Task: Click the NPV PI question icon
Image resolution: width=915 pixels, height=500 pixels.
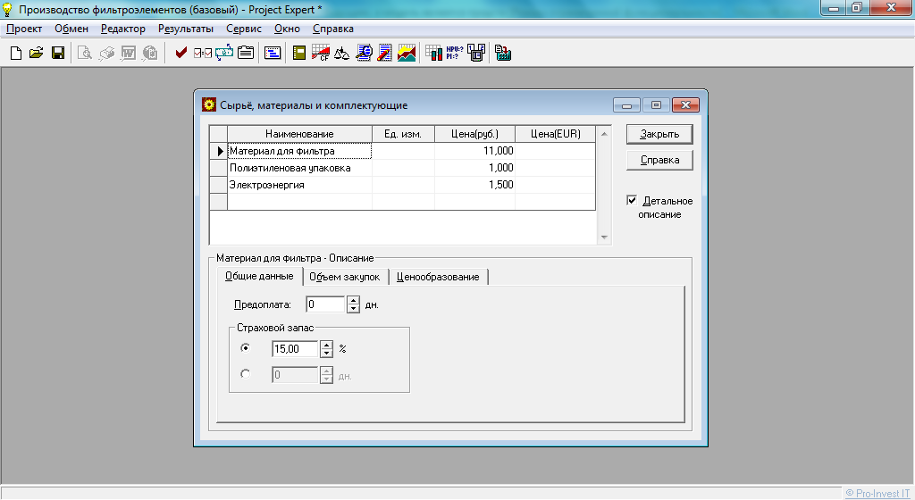Action: tap(455, 53)
